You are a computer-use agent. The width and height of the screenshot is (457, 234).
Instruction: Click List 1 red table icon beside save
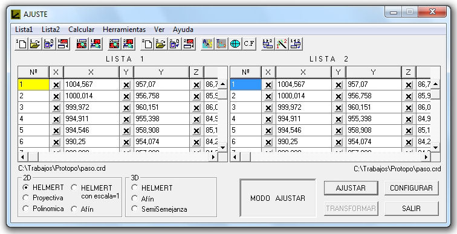[63, 44]
